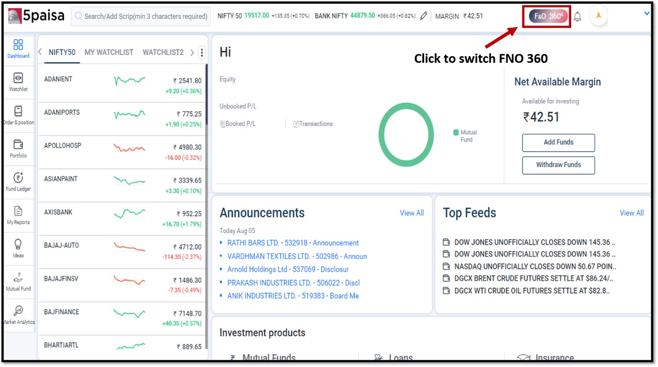The width and height of the screenshot is (658, 367).
Task: Click feed icon beside DGCX BRENT CRUDE headline
Action: click(x=446, y=278)
